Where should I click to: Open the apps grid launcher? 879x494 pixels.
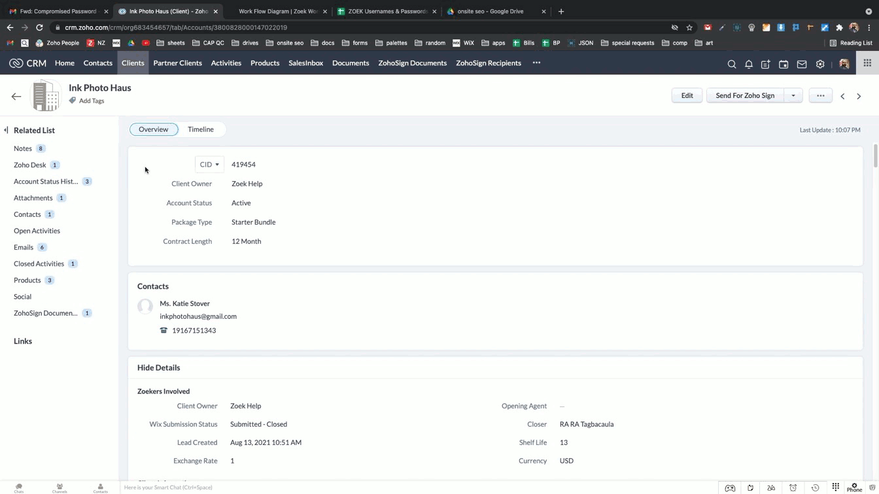point(867,63)
